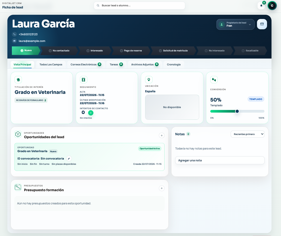The height and width of the screenshot is (236, 281).
Task: Set lead stage to Interesado
Action: click(x=95, y=51)
